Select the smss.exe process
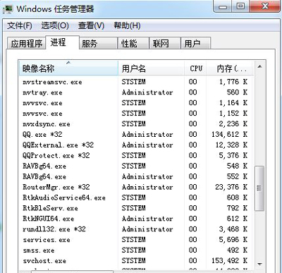The height and width of the screenshot is (273, 282). click(136, 250)
